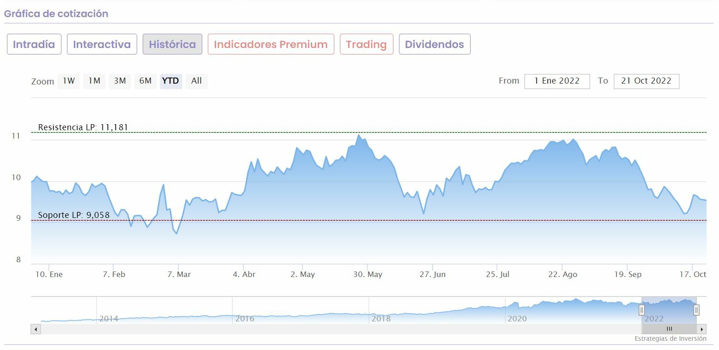This screenshot has width=719, height=350.
Task: Click the left range handle in navigator
Action: 641,310
